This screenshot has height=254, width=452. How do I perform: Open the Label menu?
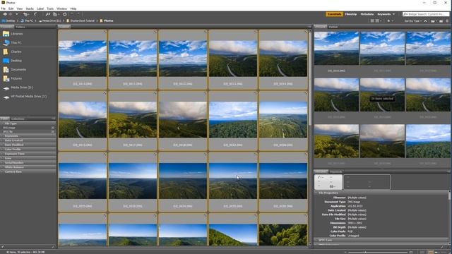point(40,8)
